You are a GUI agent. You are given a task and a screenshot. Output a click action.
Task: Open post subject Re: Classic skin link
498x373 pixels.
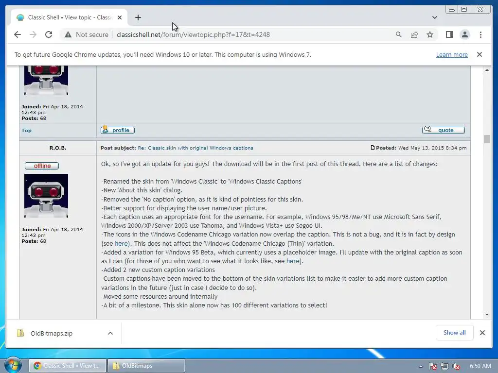tap(196, 148)
